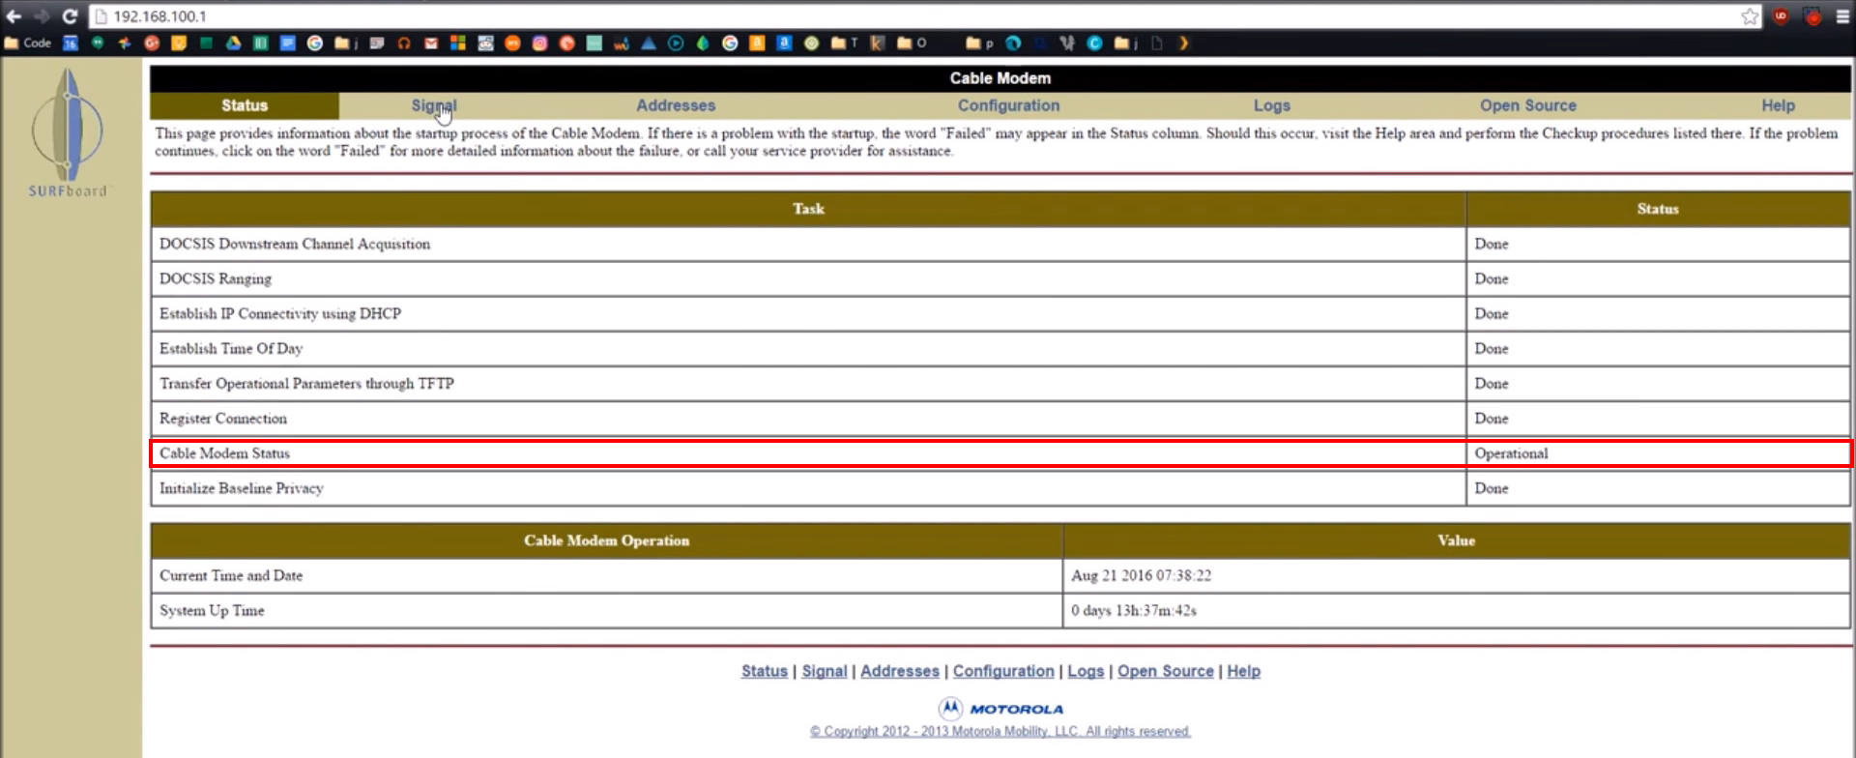
Task: Reload the page with the refresh icon
Action: click(x=70, y=16)
